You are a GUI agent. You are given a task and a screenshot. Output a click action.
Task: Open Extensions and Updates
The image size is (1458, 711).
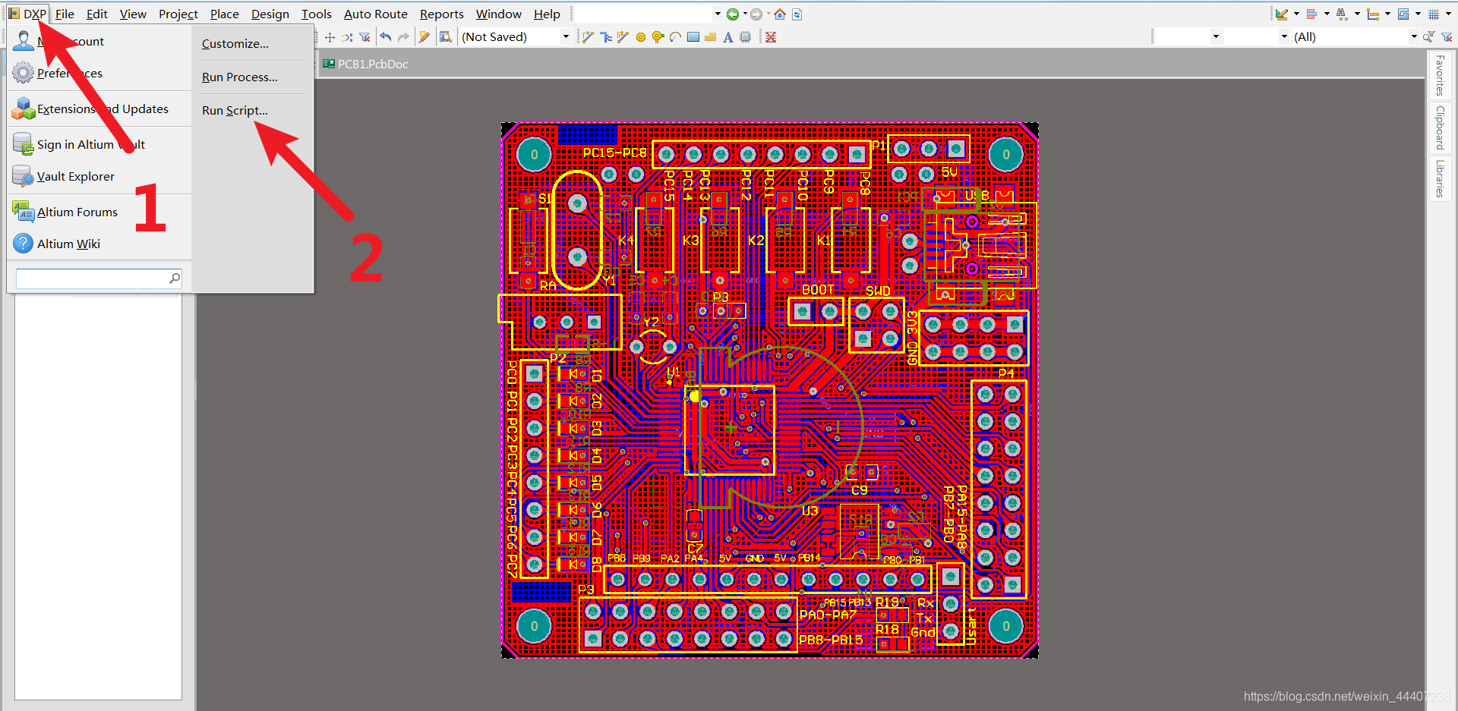tap(103, 109)
